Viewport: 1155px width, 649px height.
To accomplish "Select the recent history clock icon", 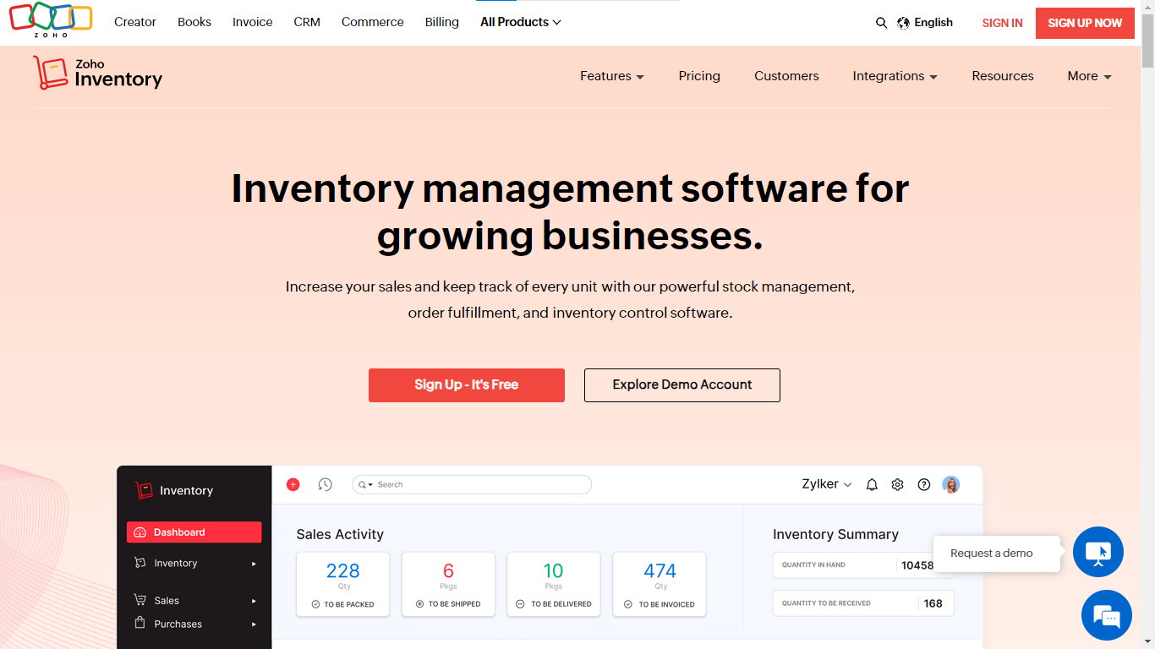I will point(326,484).
